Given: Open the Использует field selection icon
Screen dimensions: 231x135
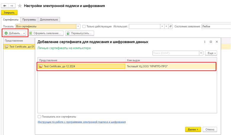Looking at the screenshot, I should click(x=171, y=27).
